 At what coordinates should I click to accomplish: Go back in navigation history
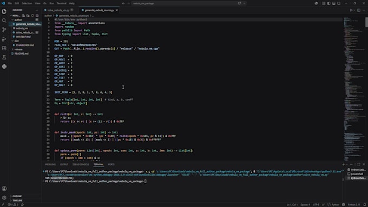click(x=123, y=3)
